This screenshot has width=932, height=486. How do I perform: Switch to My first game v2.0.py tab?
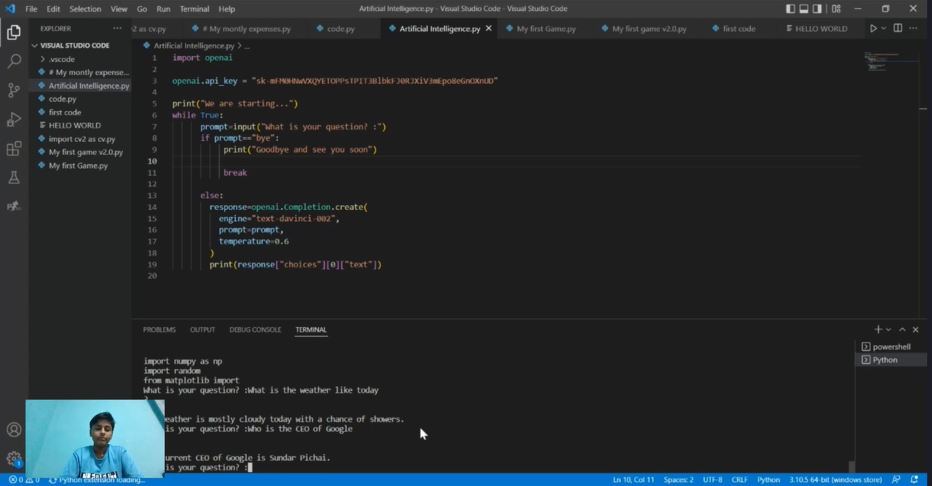[x=649, y=29]
